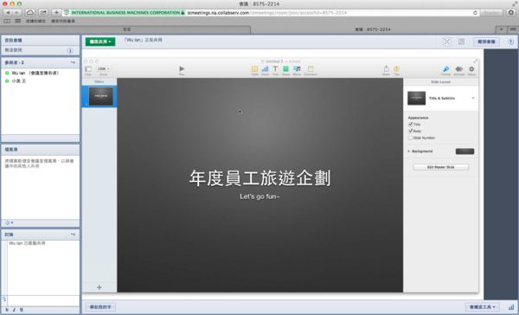Open the meeting help question-mark icon
Viewport: 519px width, 315px height.
click(510, 42)
